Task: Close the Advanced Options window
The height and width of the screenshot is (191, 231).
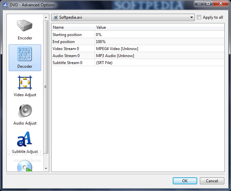Action: [221, 3]
